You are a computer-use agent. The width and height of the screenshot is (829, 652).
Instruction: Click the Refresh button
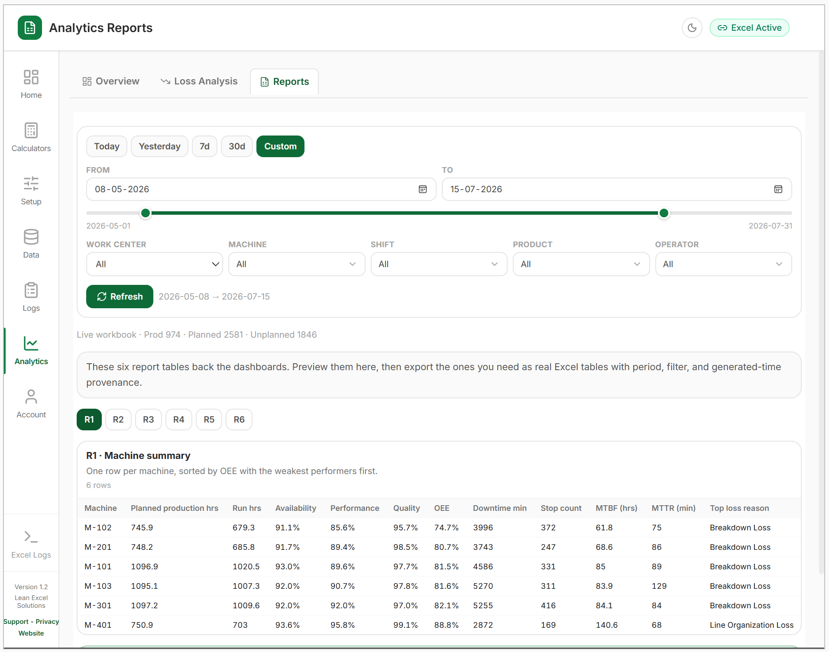[120, 297]
